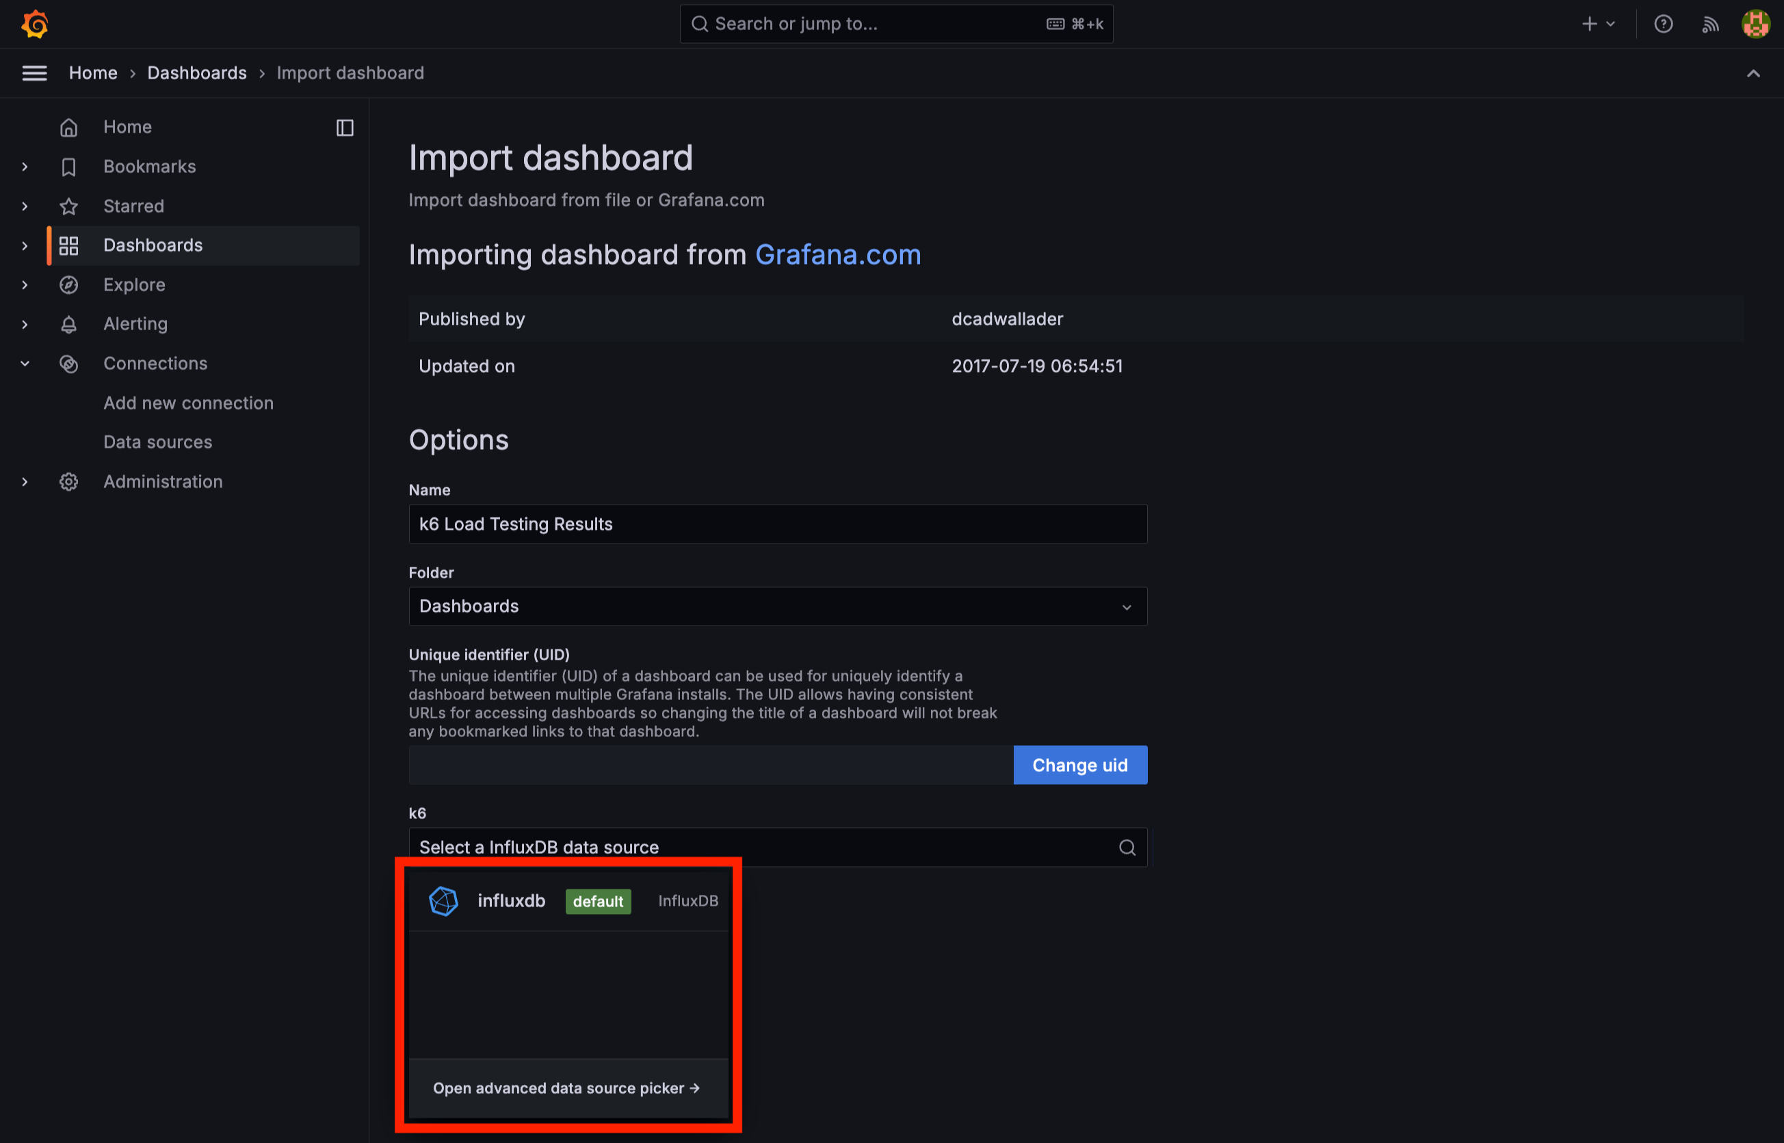Expand the Dashboards sidebar section
This screenshot has width=1784, height=1143.
pos(25,245)
